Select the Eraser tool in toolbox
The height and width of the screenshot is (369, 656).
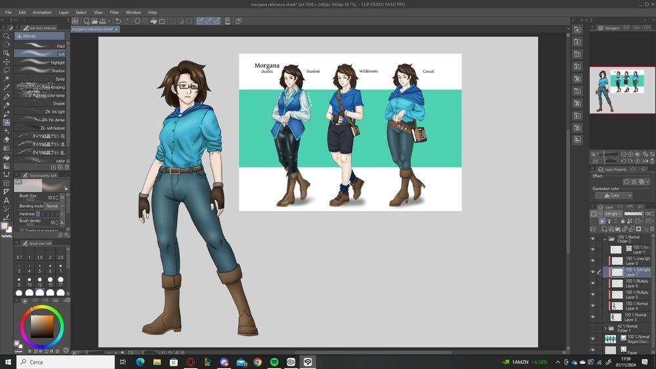tap(7, 140)
